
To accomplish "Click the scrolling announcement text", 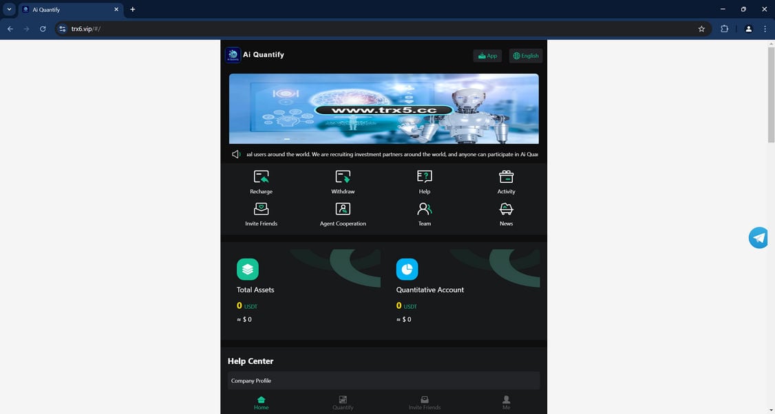I will 392,154.
